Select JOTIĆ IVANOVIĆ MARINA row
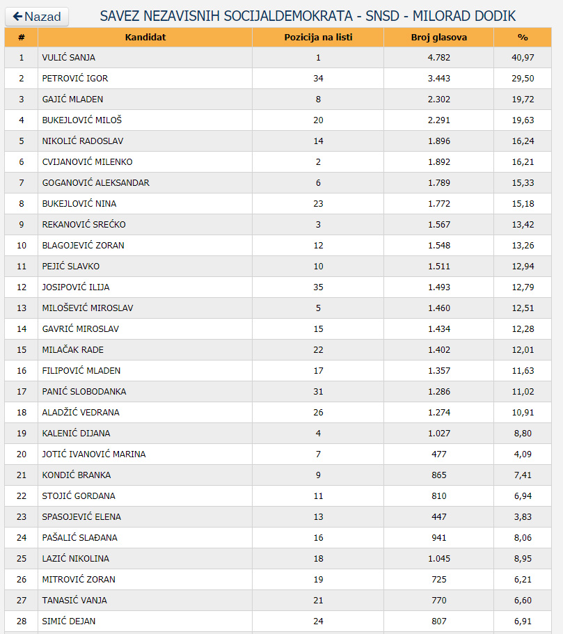Viewport: 563px width, 634px height. click(x=94, y=454)
